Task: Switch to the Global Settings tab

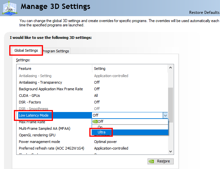Action: click(26, 51)
